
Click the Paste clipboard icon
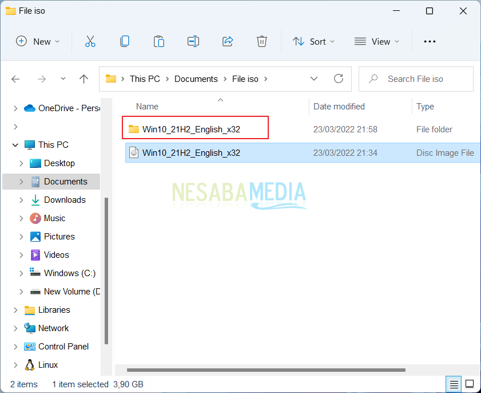click(159, 41)
